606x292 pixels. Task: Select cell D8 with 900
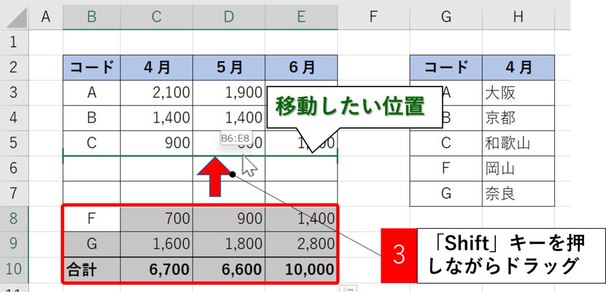tap(229, 219)
